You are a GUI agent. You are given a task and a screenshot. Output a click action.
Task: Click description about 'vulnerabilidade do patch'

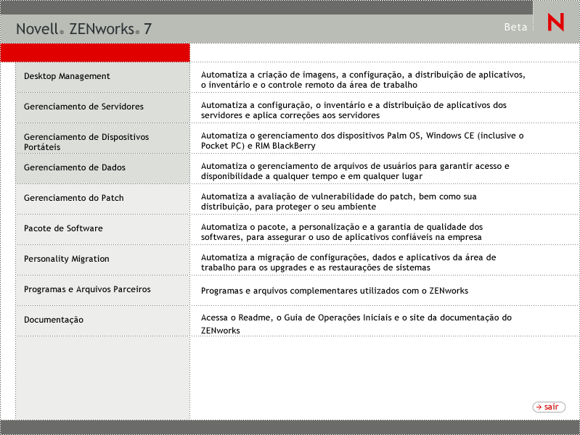[338, 202]
